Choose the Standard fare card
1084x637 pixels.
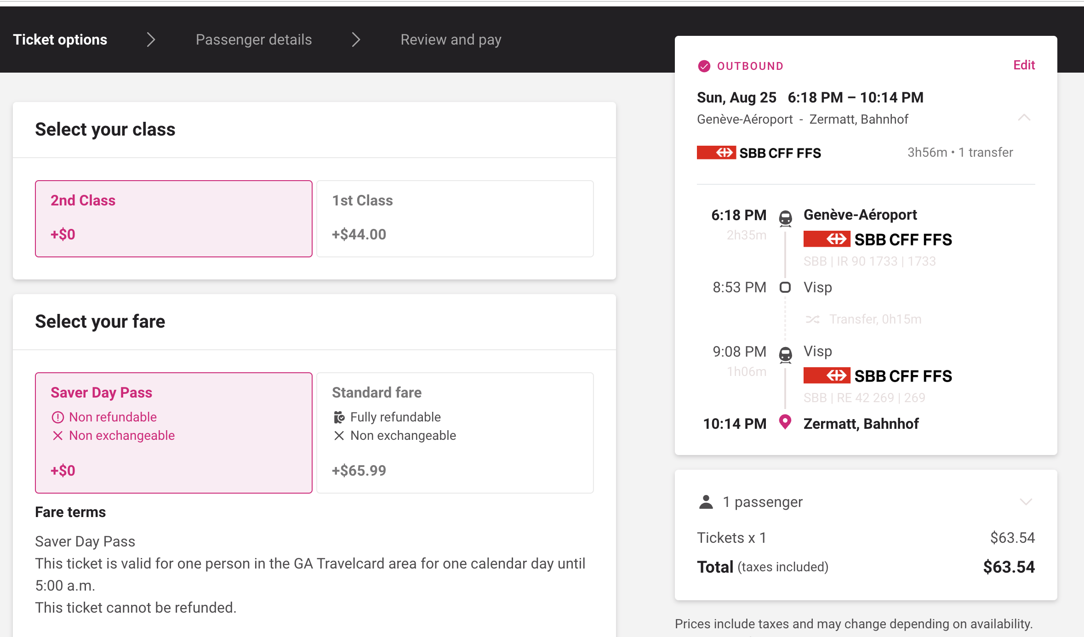coord(455,432)
